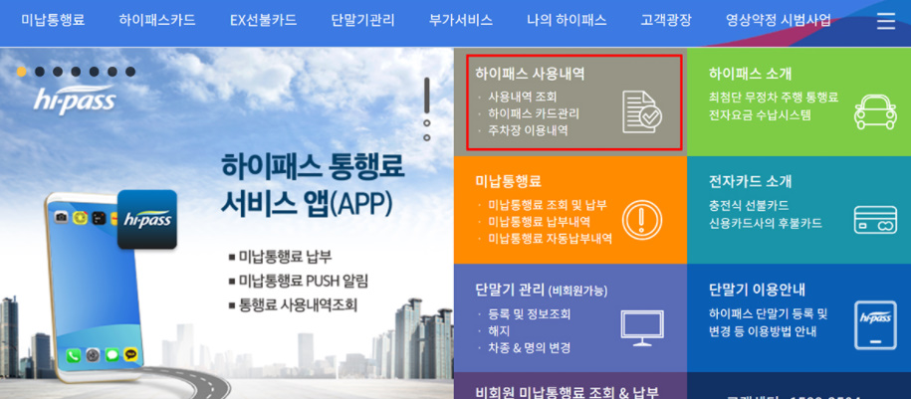The height and width of the screenshot is (399, 911).
Task: Select the lowest hollow circle vertical page indicator
Action: point(427,137)
